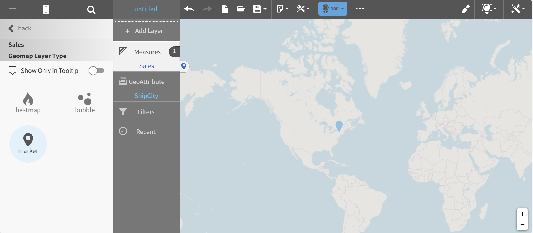Image resolution: width=533 pixels, height=233 pixels.
Task: Open the Recent section
Action: tap(146, 131)
